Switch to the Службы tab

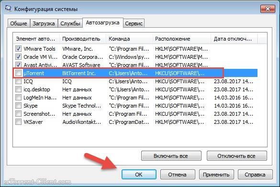tap(70, 23)
